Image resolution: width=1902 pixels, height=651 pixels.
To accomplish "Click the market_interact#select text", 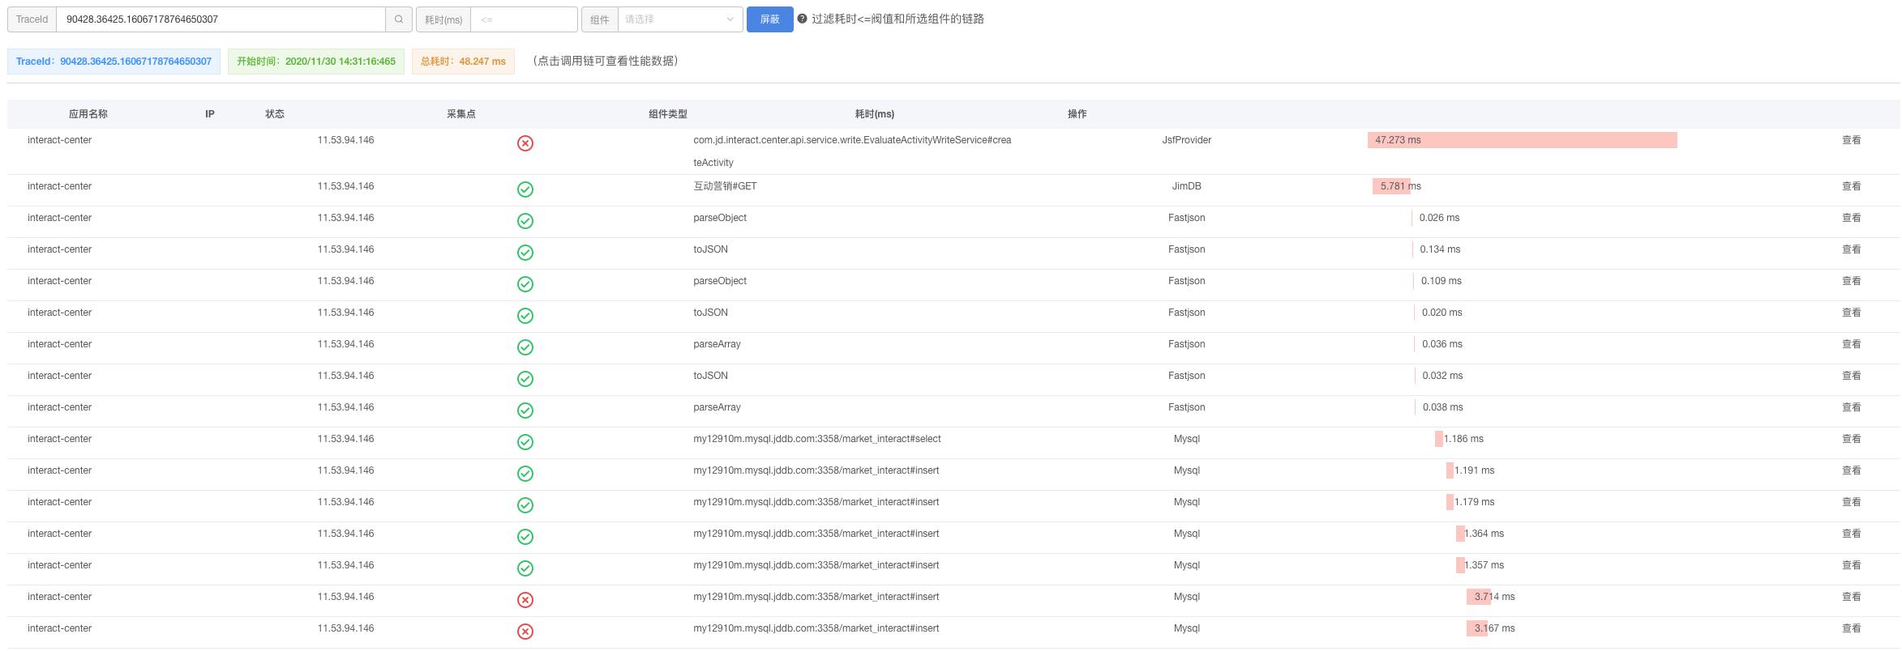I will point(817,439).
